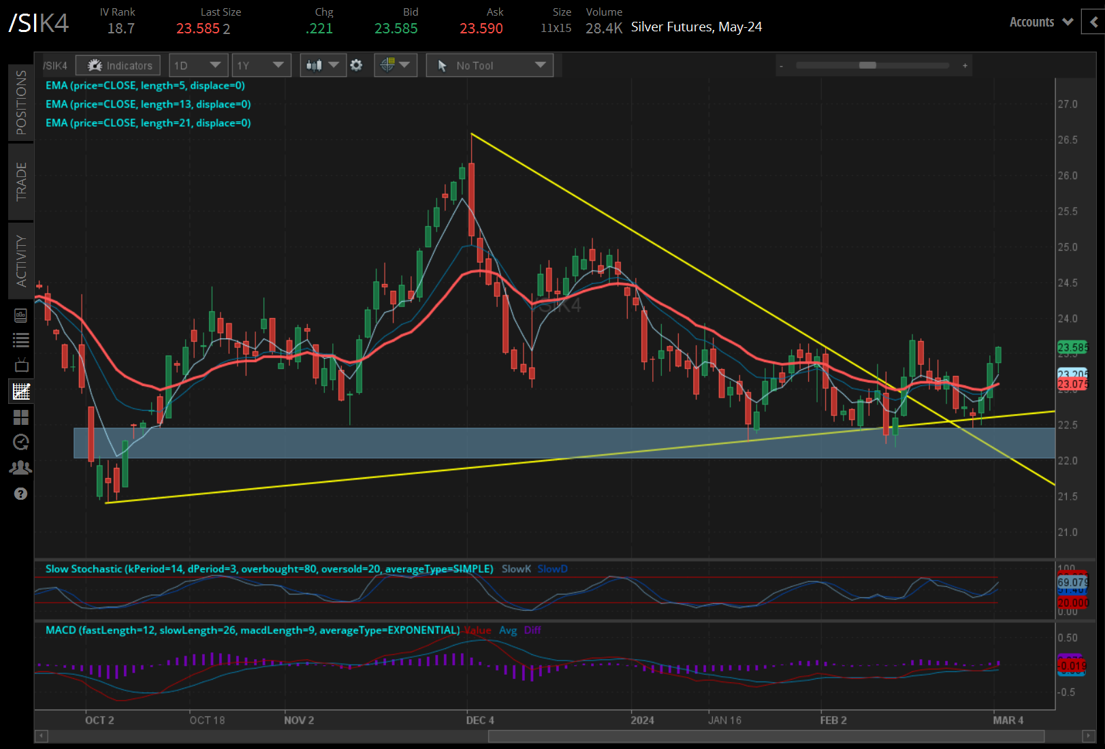Screen dimensions: 1105x749
Task: Open the community people icon
Action: [21, 468]
